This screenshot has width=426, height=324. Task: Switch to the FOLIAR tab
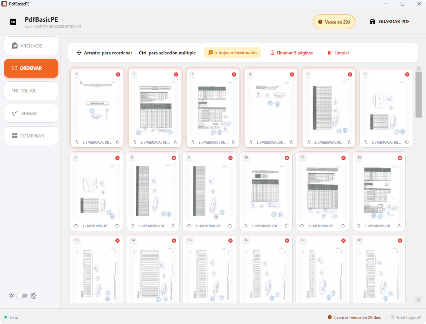pyautogui.click(x=31, y=91)
